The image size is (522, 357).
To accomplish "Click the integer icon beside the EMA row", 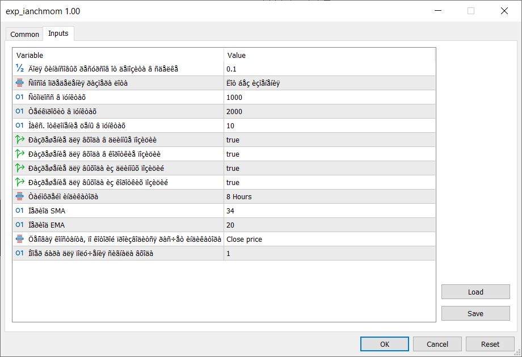I will [x=20, y=225].
